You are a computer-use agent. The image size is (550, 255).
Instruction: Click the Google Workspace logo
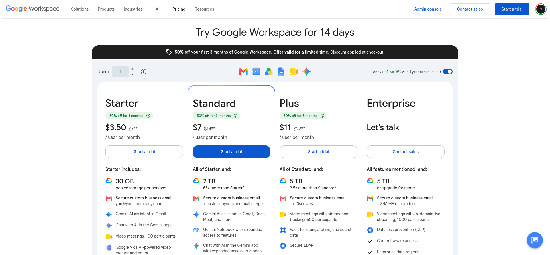32,9
